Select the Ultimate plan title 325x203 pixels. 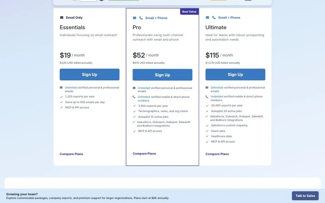pyautogui.click(x=216, y=27)
